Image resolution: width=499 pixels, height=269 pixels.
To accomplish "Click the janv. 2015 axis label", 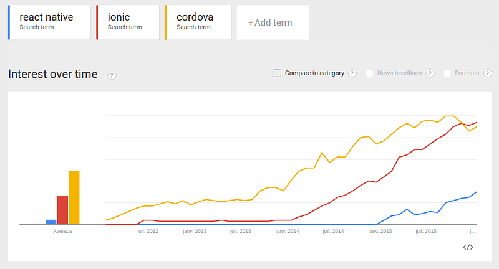I will [x=380, y=231].
